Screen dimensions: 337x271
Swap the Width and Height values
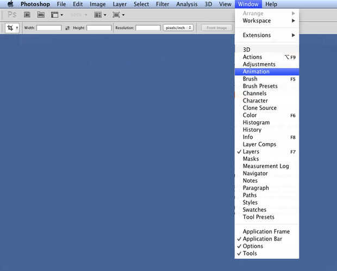pos(67,28)
